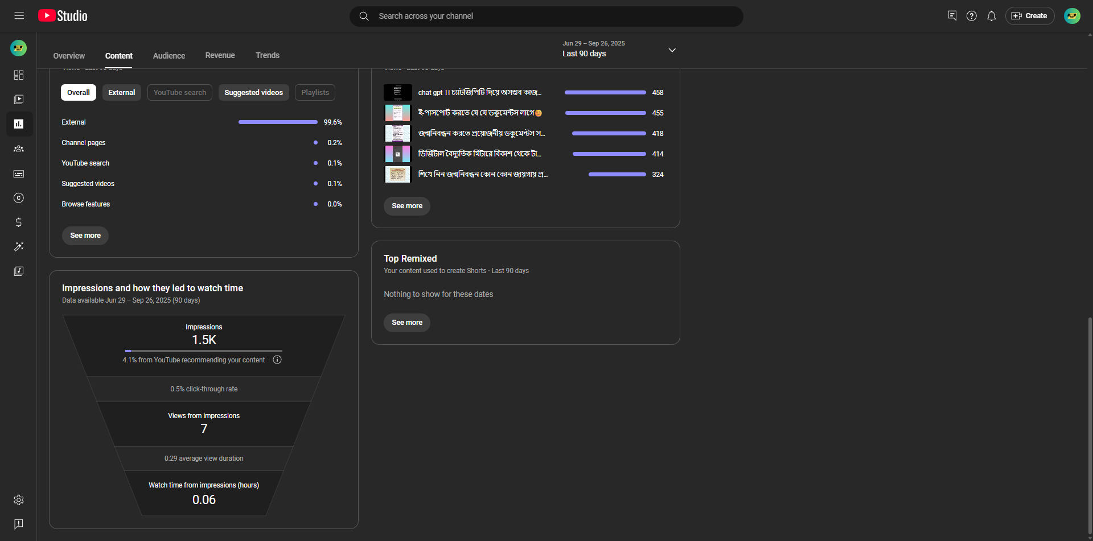The height and width of the screenshot is (541, 1093).
Task: Open Dashboard from the sidebar
Action: (19, 75)
